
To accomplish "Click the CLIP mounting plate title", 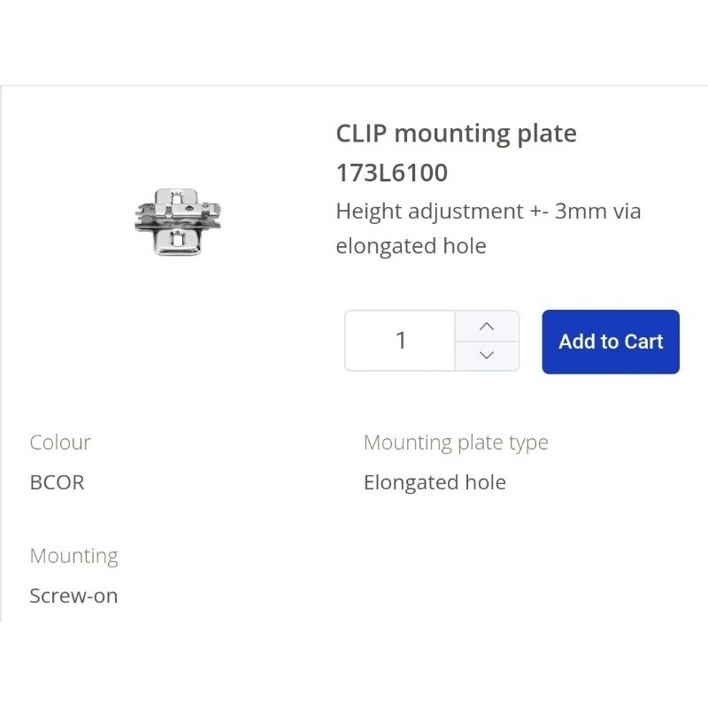I will pyautogui.click(x=456, y=134).
